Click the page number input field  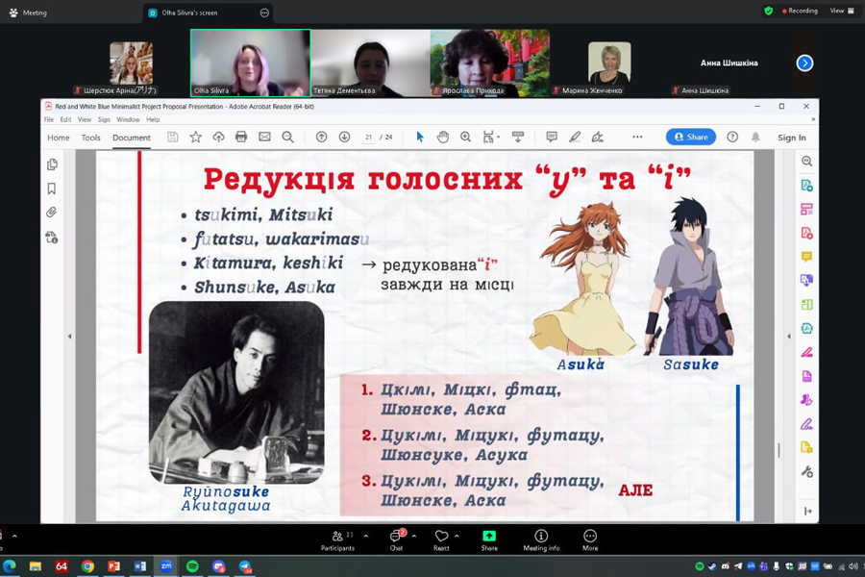369,138
